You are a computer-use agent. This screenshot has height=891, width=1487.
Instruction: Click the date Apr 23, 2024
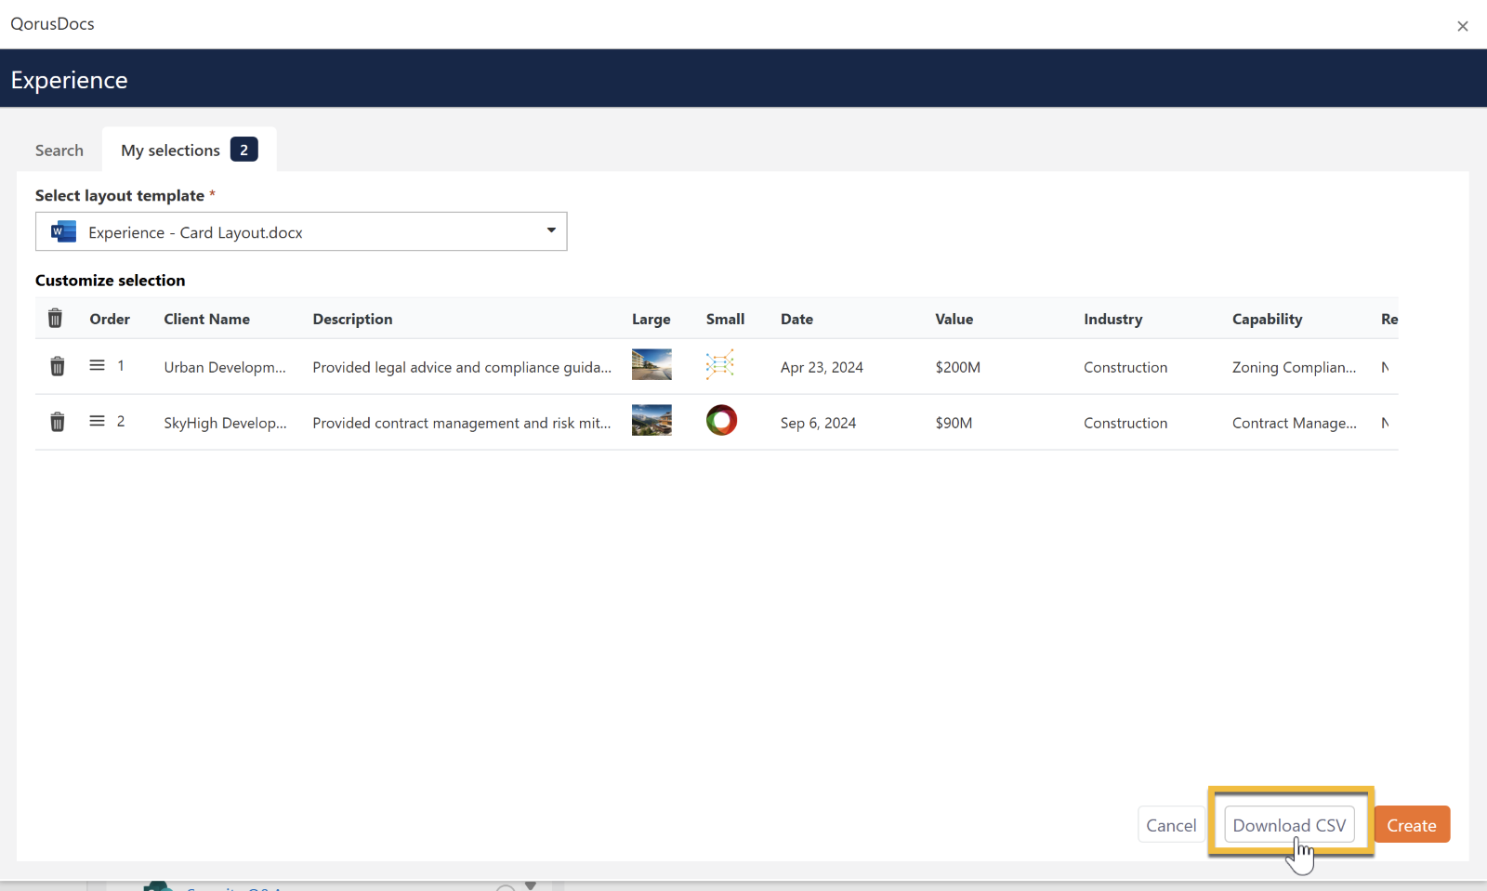822,367
